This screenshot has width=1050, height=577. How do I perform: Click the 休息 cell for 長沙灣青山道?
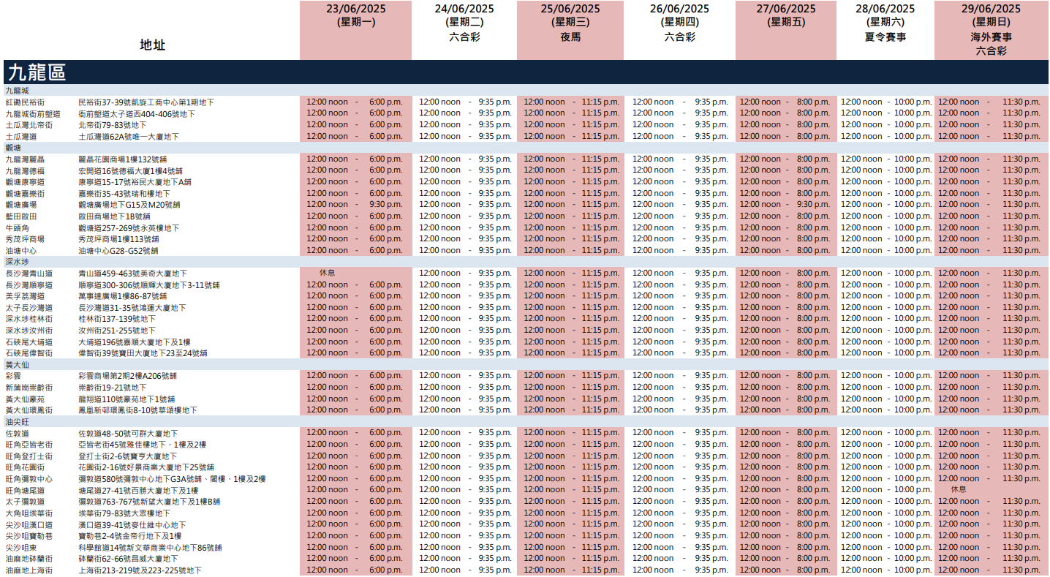click(328, 273)
